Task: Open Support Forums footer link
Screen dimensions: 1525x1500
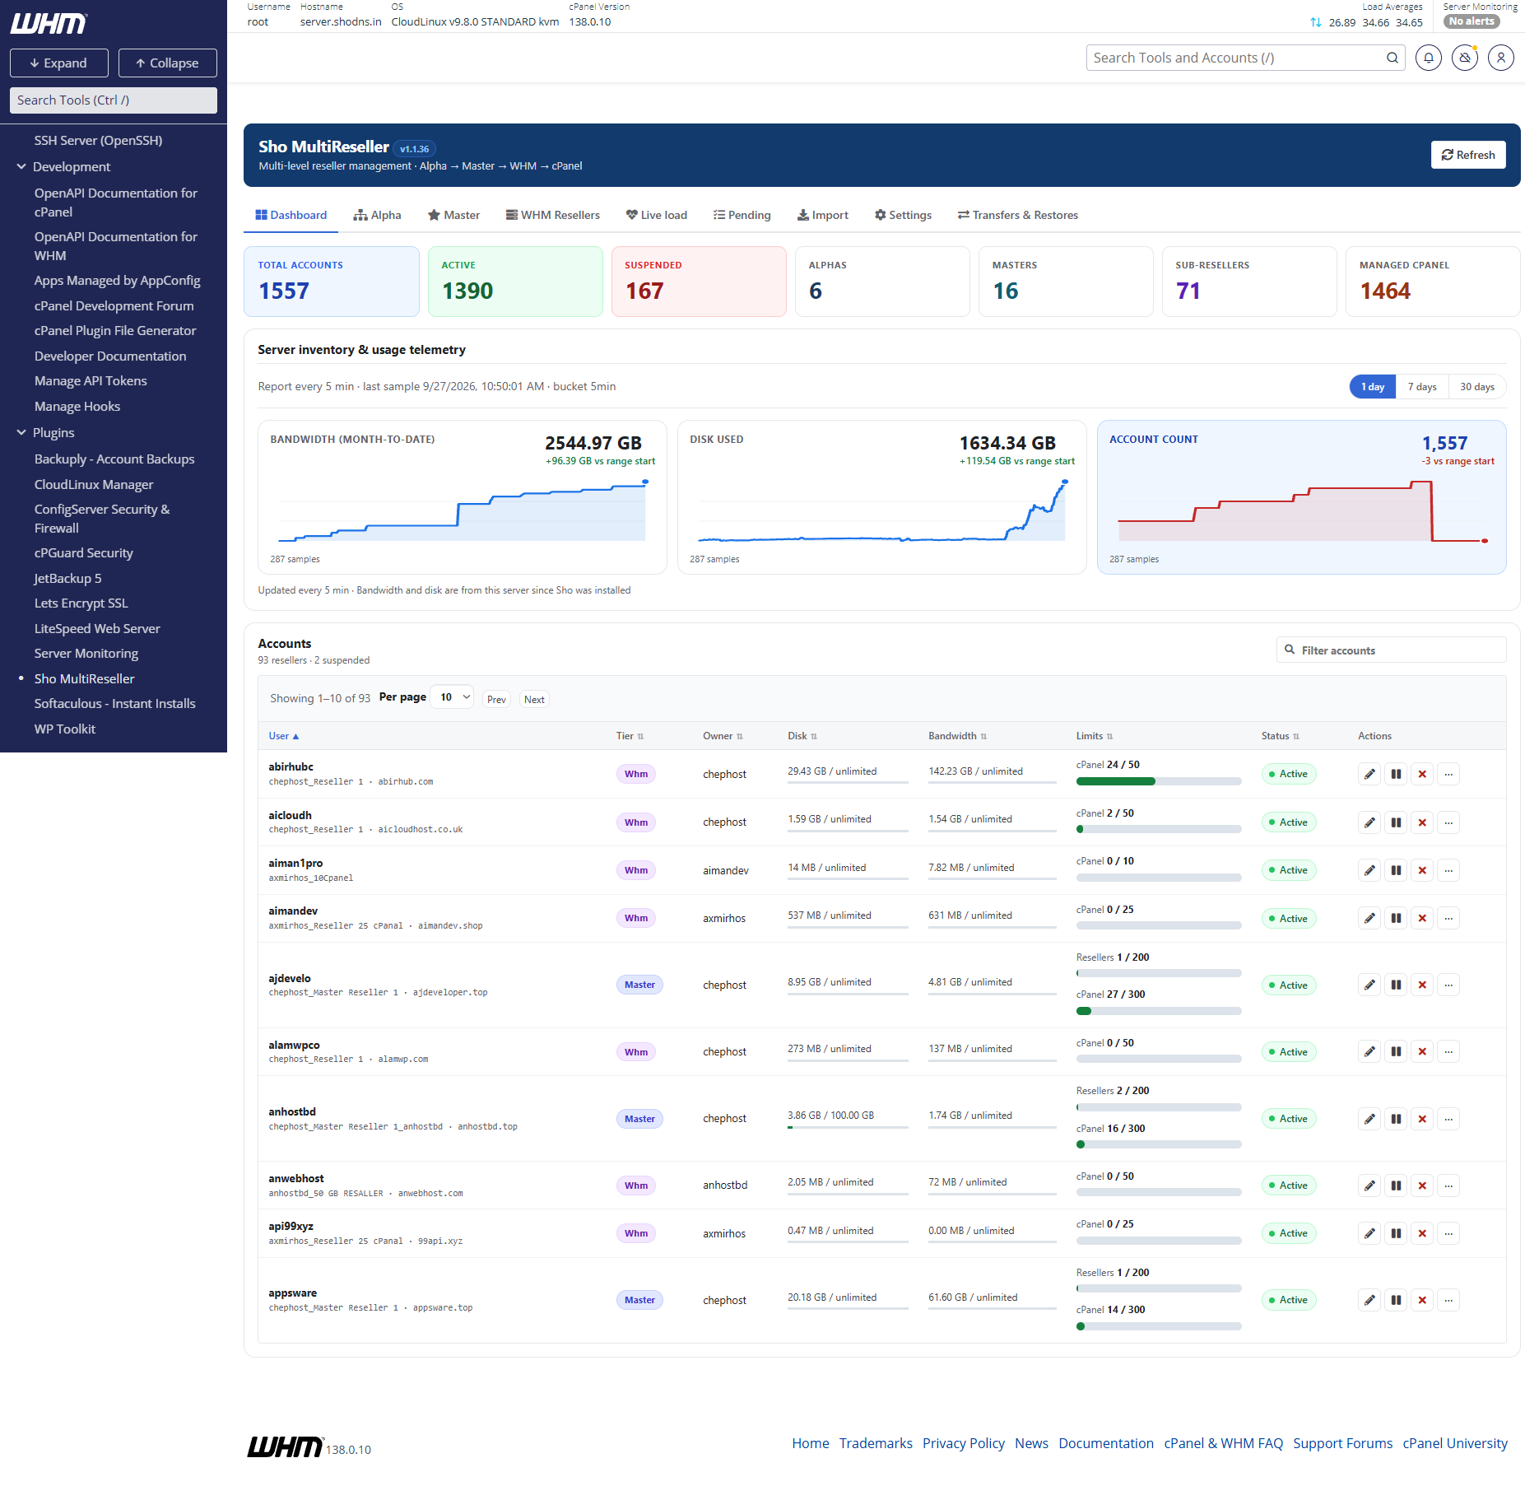Action: (x=1342, y=1443)
